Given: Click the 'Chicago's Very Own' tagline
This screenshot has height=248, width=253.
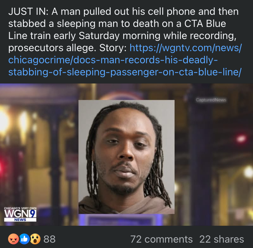Looking at the screenshot, I should point(20,208).
